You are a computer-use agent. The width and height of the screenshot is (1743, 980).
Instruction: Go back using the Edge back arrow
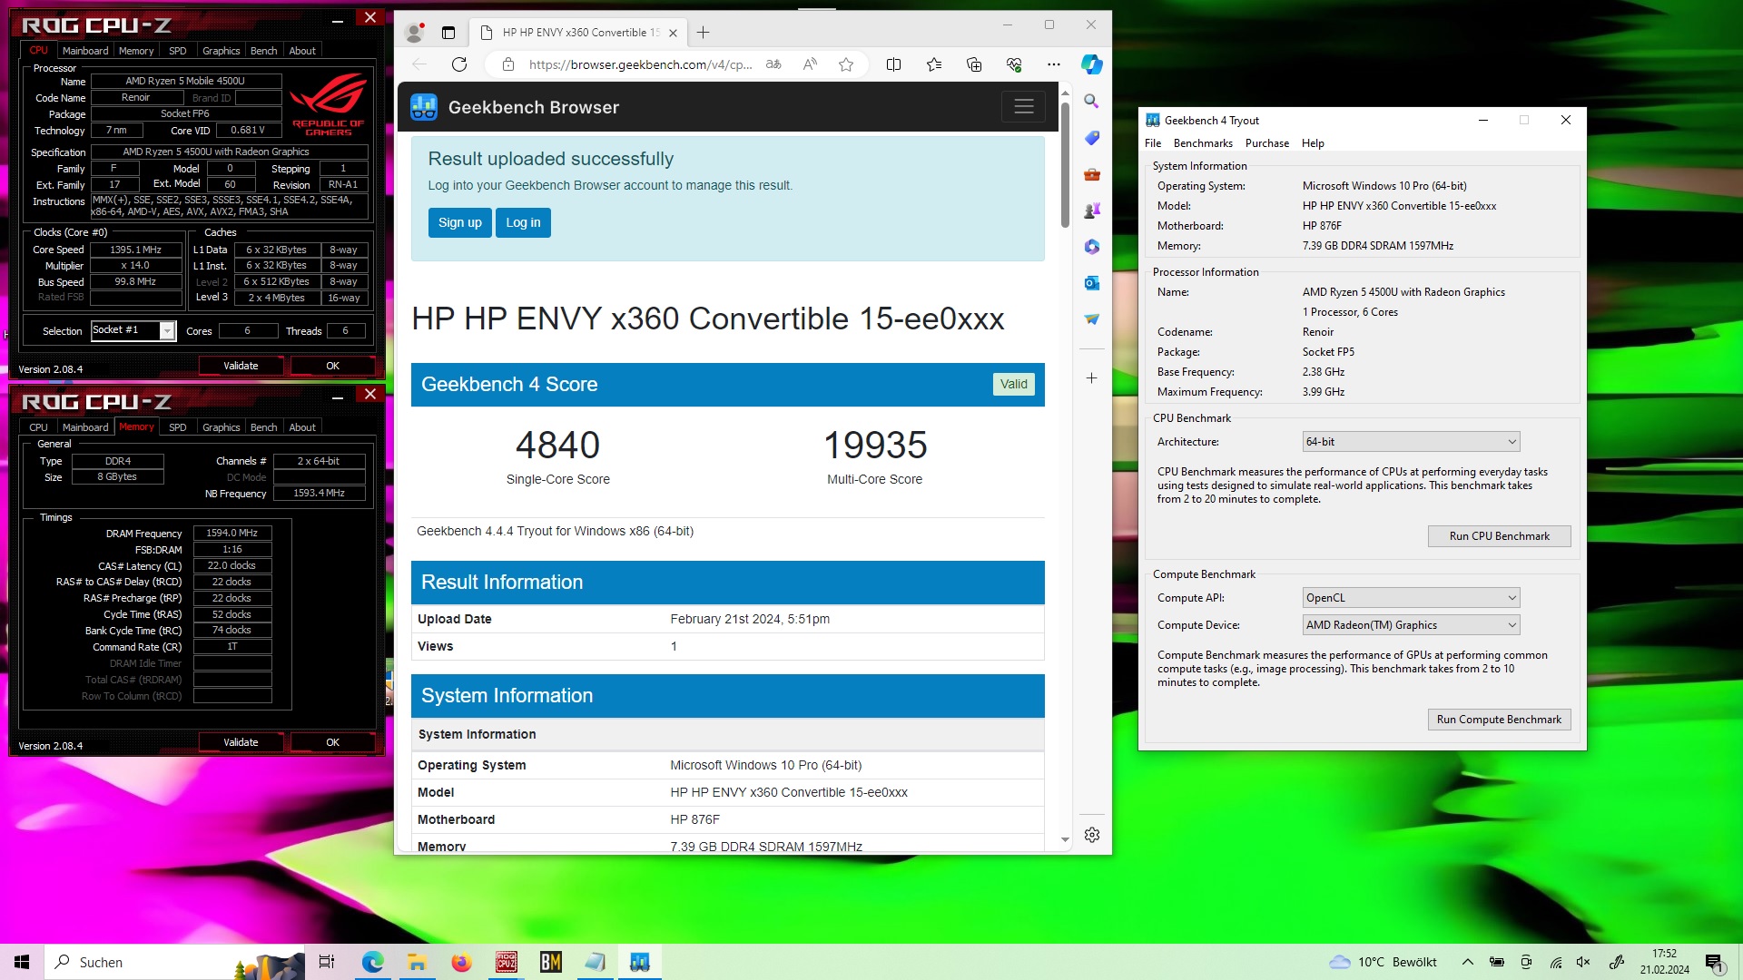419,64
